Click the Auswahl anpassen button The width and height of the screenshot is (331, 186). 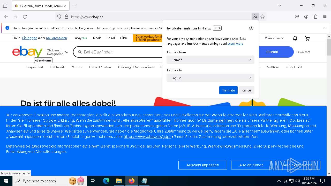pyautogui.click(x=203, y=165)
